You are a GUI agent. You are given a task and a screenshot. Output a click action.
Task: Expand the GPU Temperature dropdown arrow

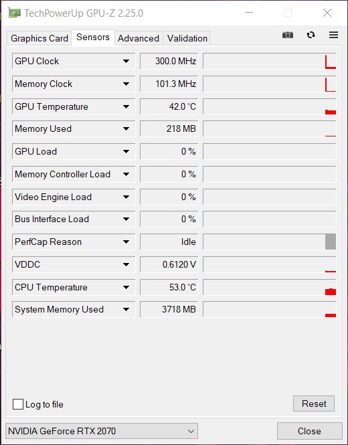pyautogui.click(x=126, y=106)
